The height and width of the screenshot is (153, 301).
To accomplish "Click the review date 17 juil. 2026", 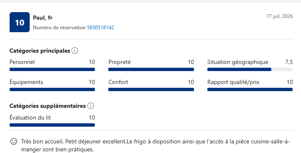I will [280, 16].
